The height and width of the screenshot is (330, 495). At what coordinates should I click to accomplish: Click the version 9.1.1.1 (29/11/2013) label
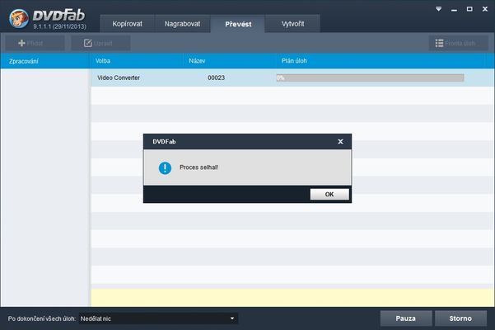tap(59, 26)
